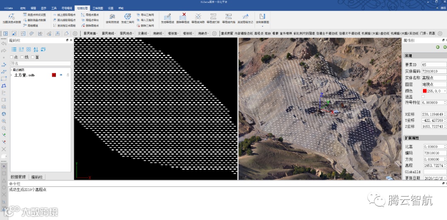This screenshot has width=447, height=220.
Task: Click the undo arrow in left toolbar
Action: (x=4, y=44)
